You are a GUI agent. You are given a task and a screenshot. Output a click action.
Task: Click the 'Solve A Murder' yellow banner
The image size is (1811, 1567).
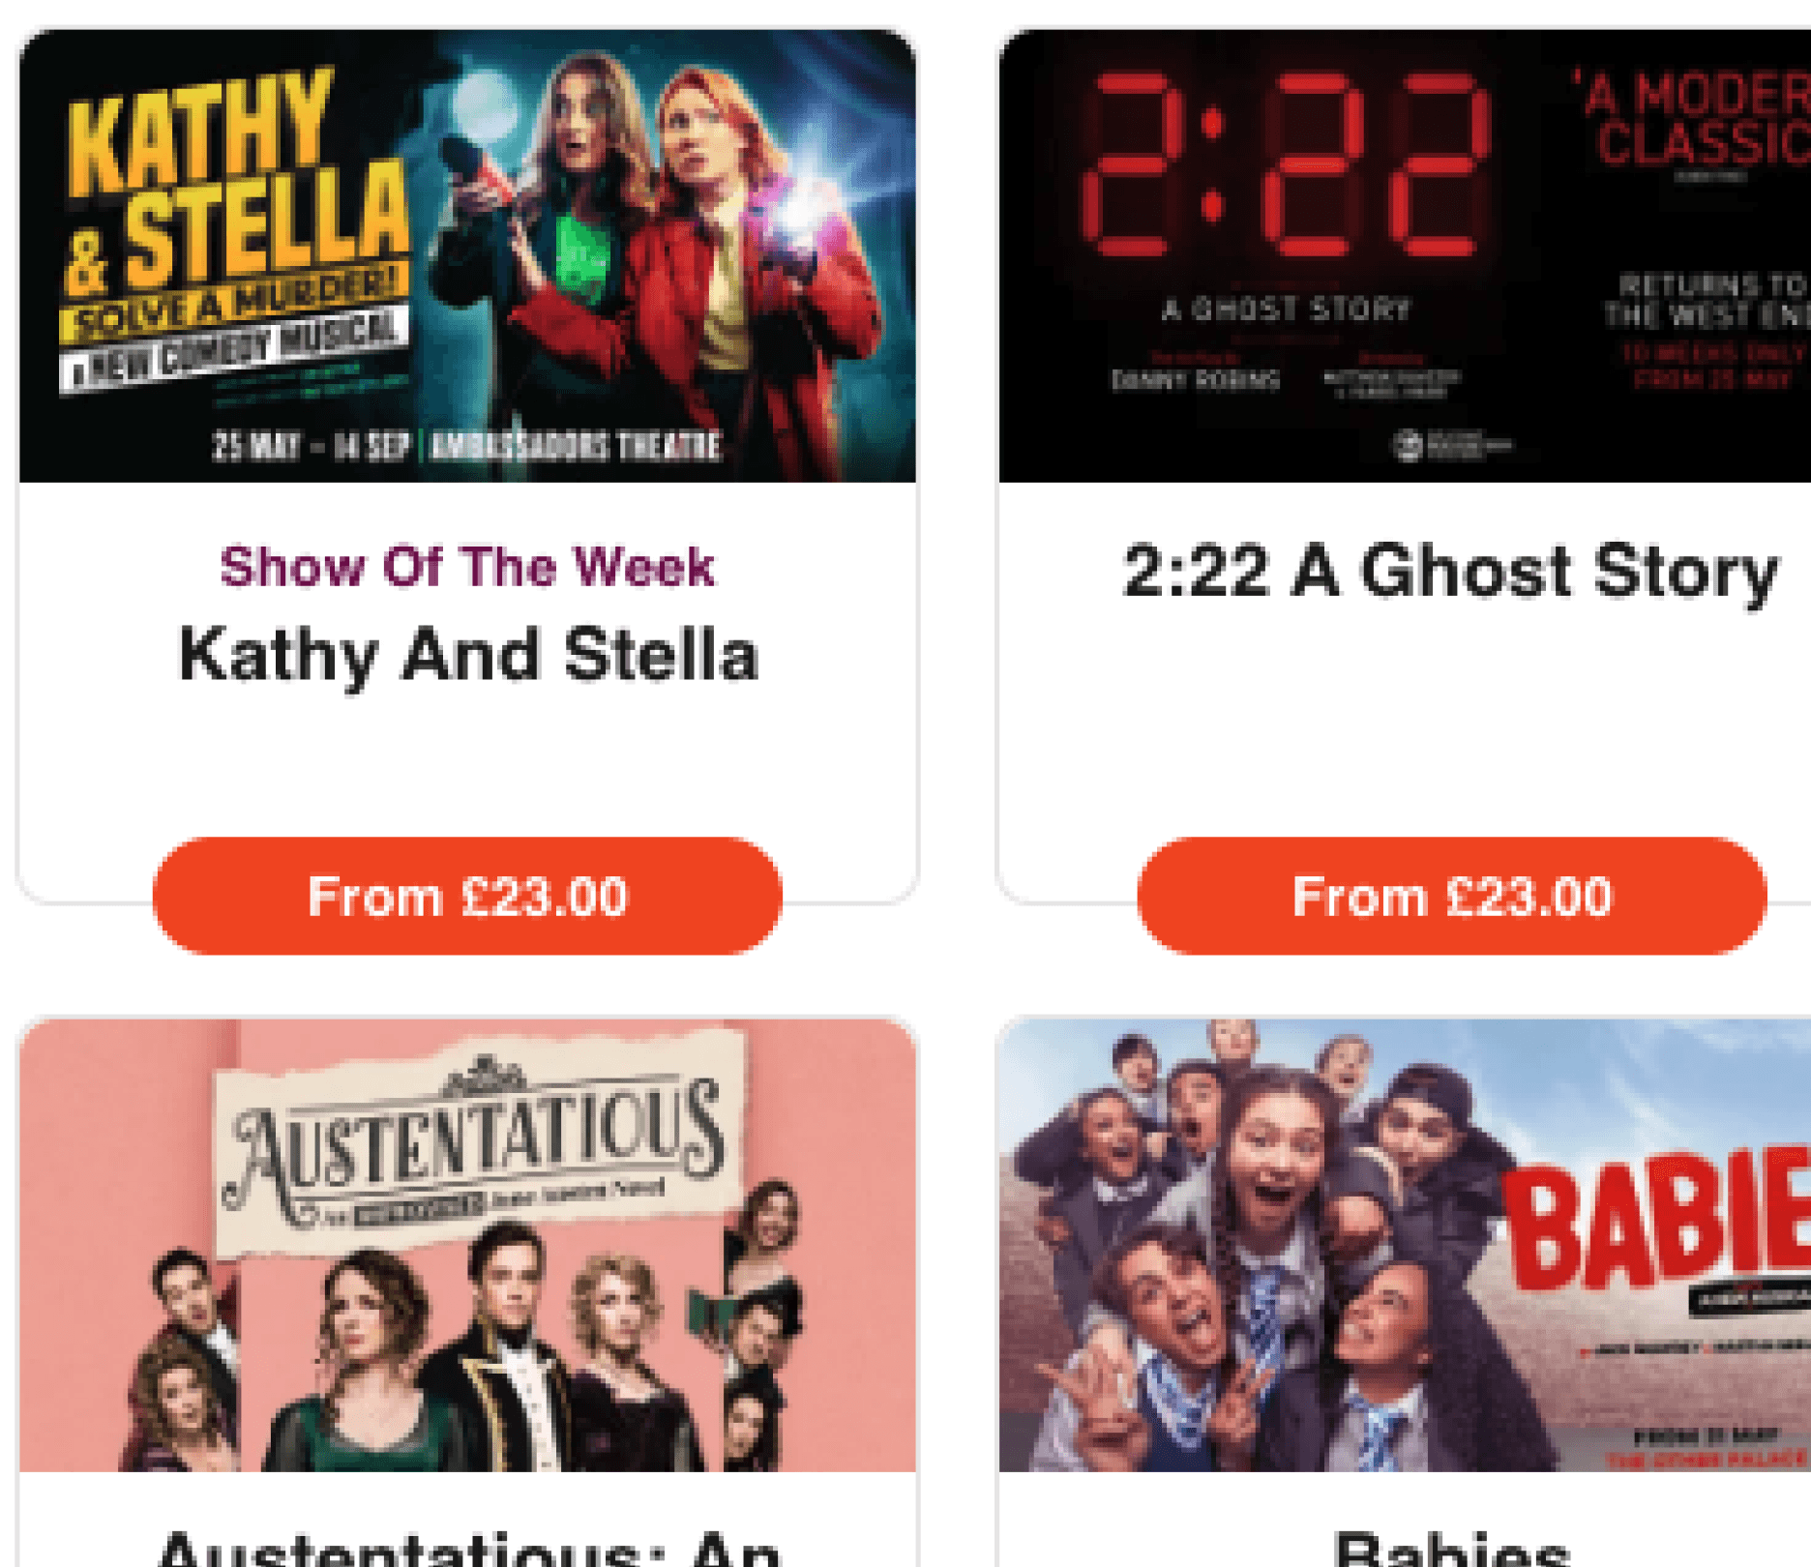[x=232, y=304]
